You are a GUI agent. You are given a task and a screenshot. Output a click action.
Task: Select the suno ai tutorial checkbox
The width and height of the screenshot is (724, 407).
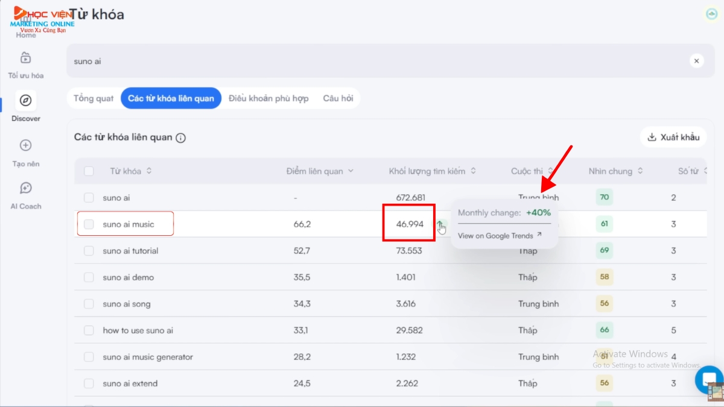(89, 251)
